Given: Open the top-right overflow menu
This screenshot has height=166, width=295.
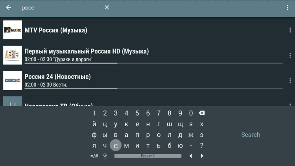Looking at the screenshot, I should pyautogui.click(x=288, y=7).
